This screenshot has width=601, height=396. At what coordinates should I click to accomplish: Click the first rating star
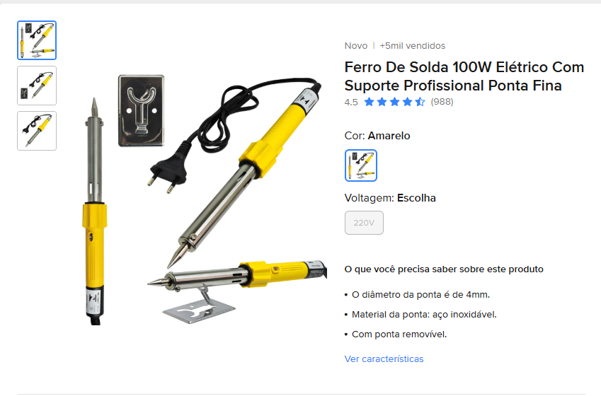(369, 102)
